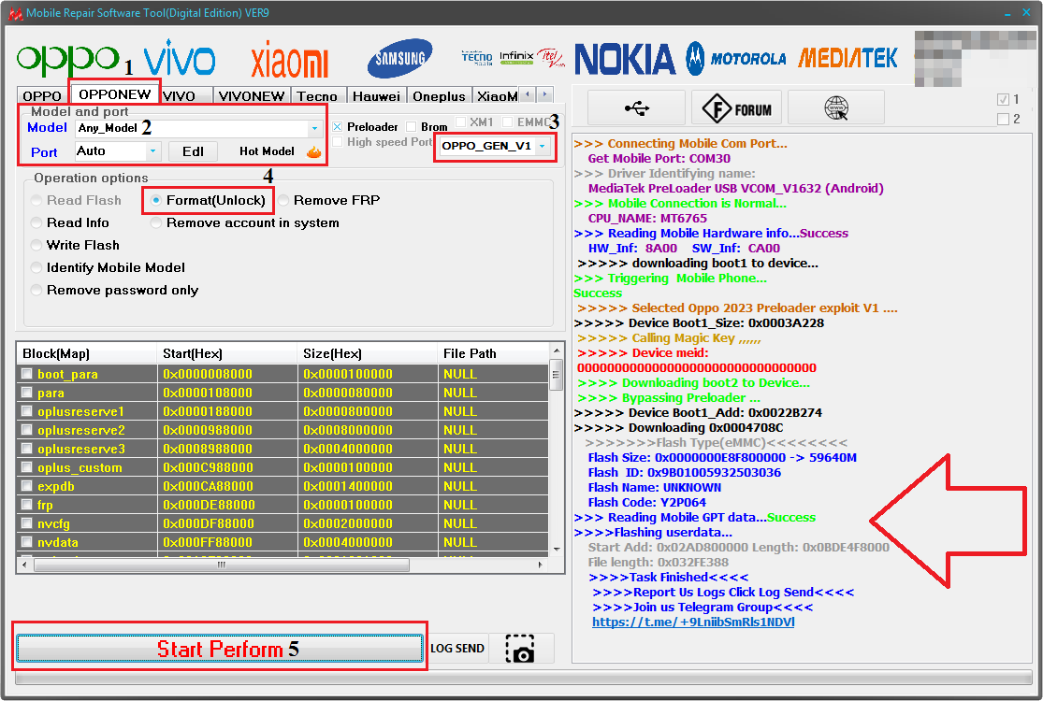The width and height of the screenshot is (1043, 701).
Task: Select Remove password only option
Action: [x=36, y=291]
